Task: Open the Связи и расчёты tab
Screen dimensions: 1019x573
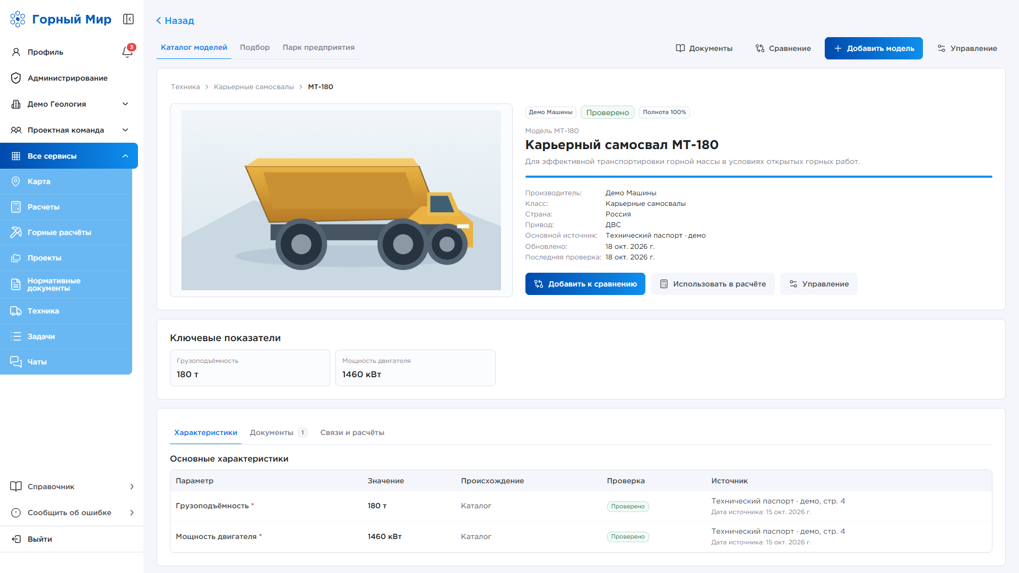Action: tap(352, 432)
